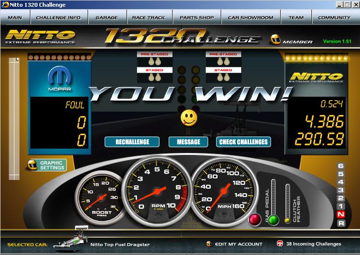Viewport: 360px width, 255px height.
Task: Click the FOUL text on left scoreboard
Action: [75, 105]
